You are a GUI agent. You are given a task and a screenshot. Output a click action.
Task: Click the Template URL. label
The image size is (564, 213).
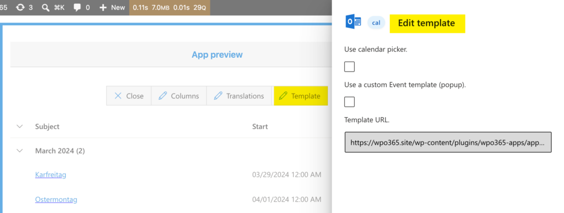pyautogui.click(x=366, y=120)
